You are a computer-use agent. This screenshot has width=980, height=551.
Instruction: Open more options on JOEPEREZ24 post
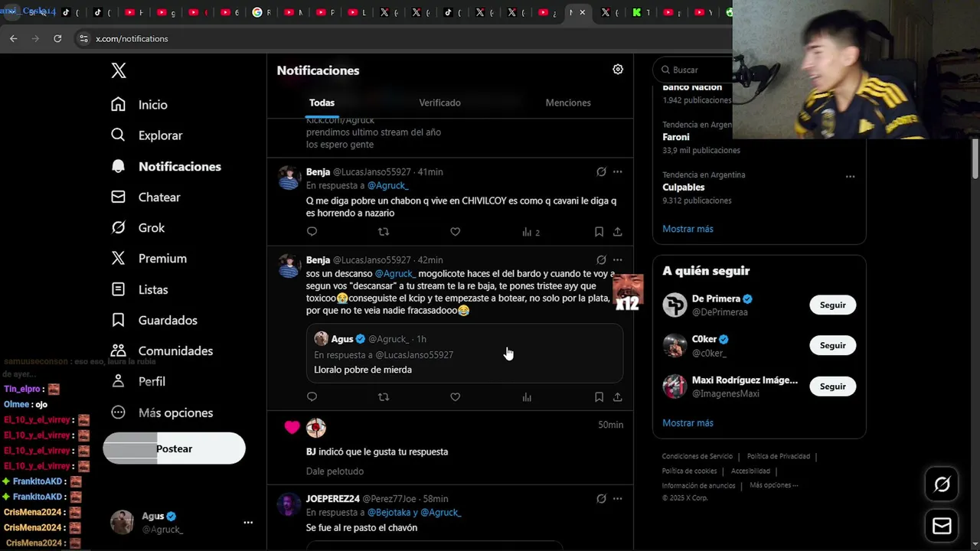tap(617, 499)
